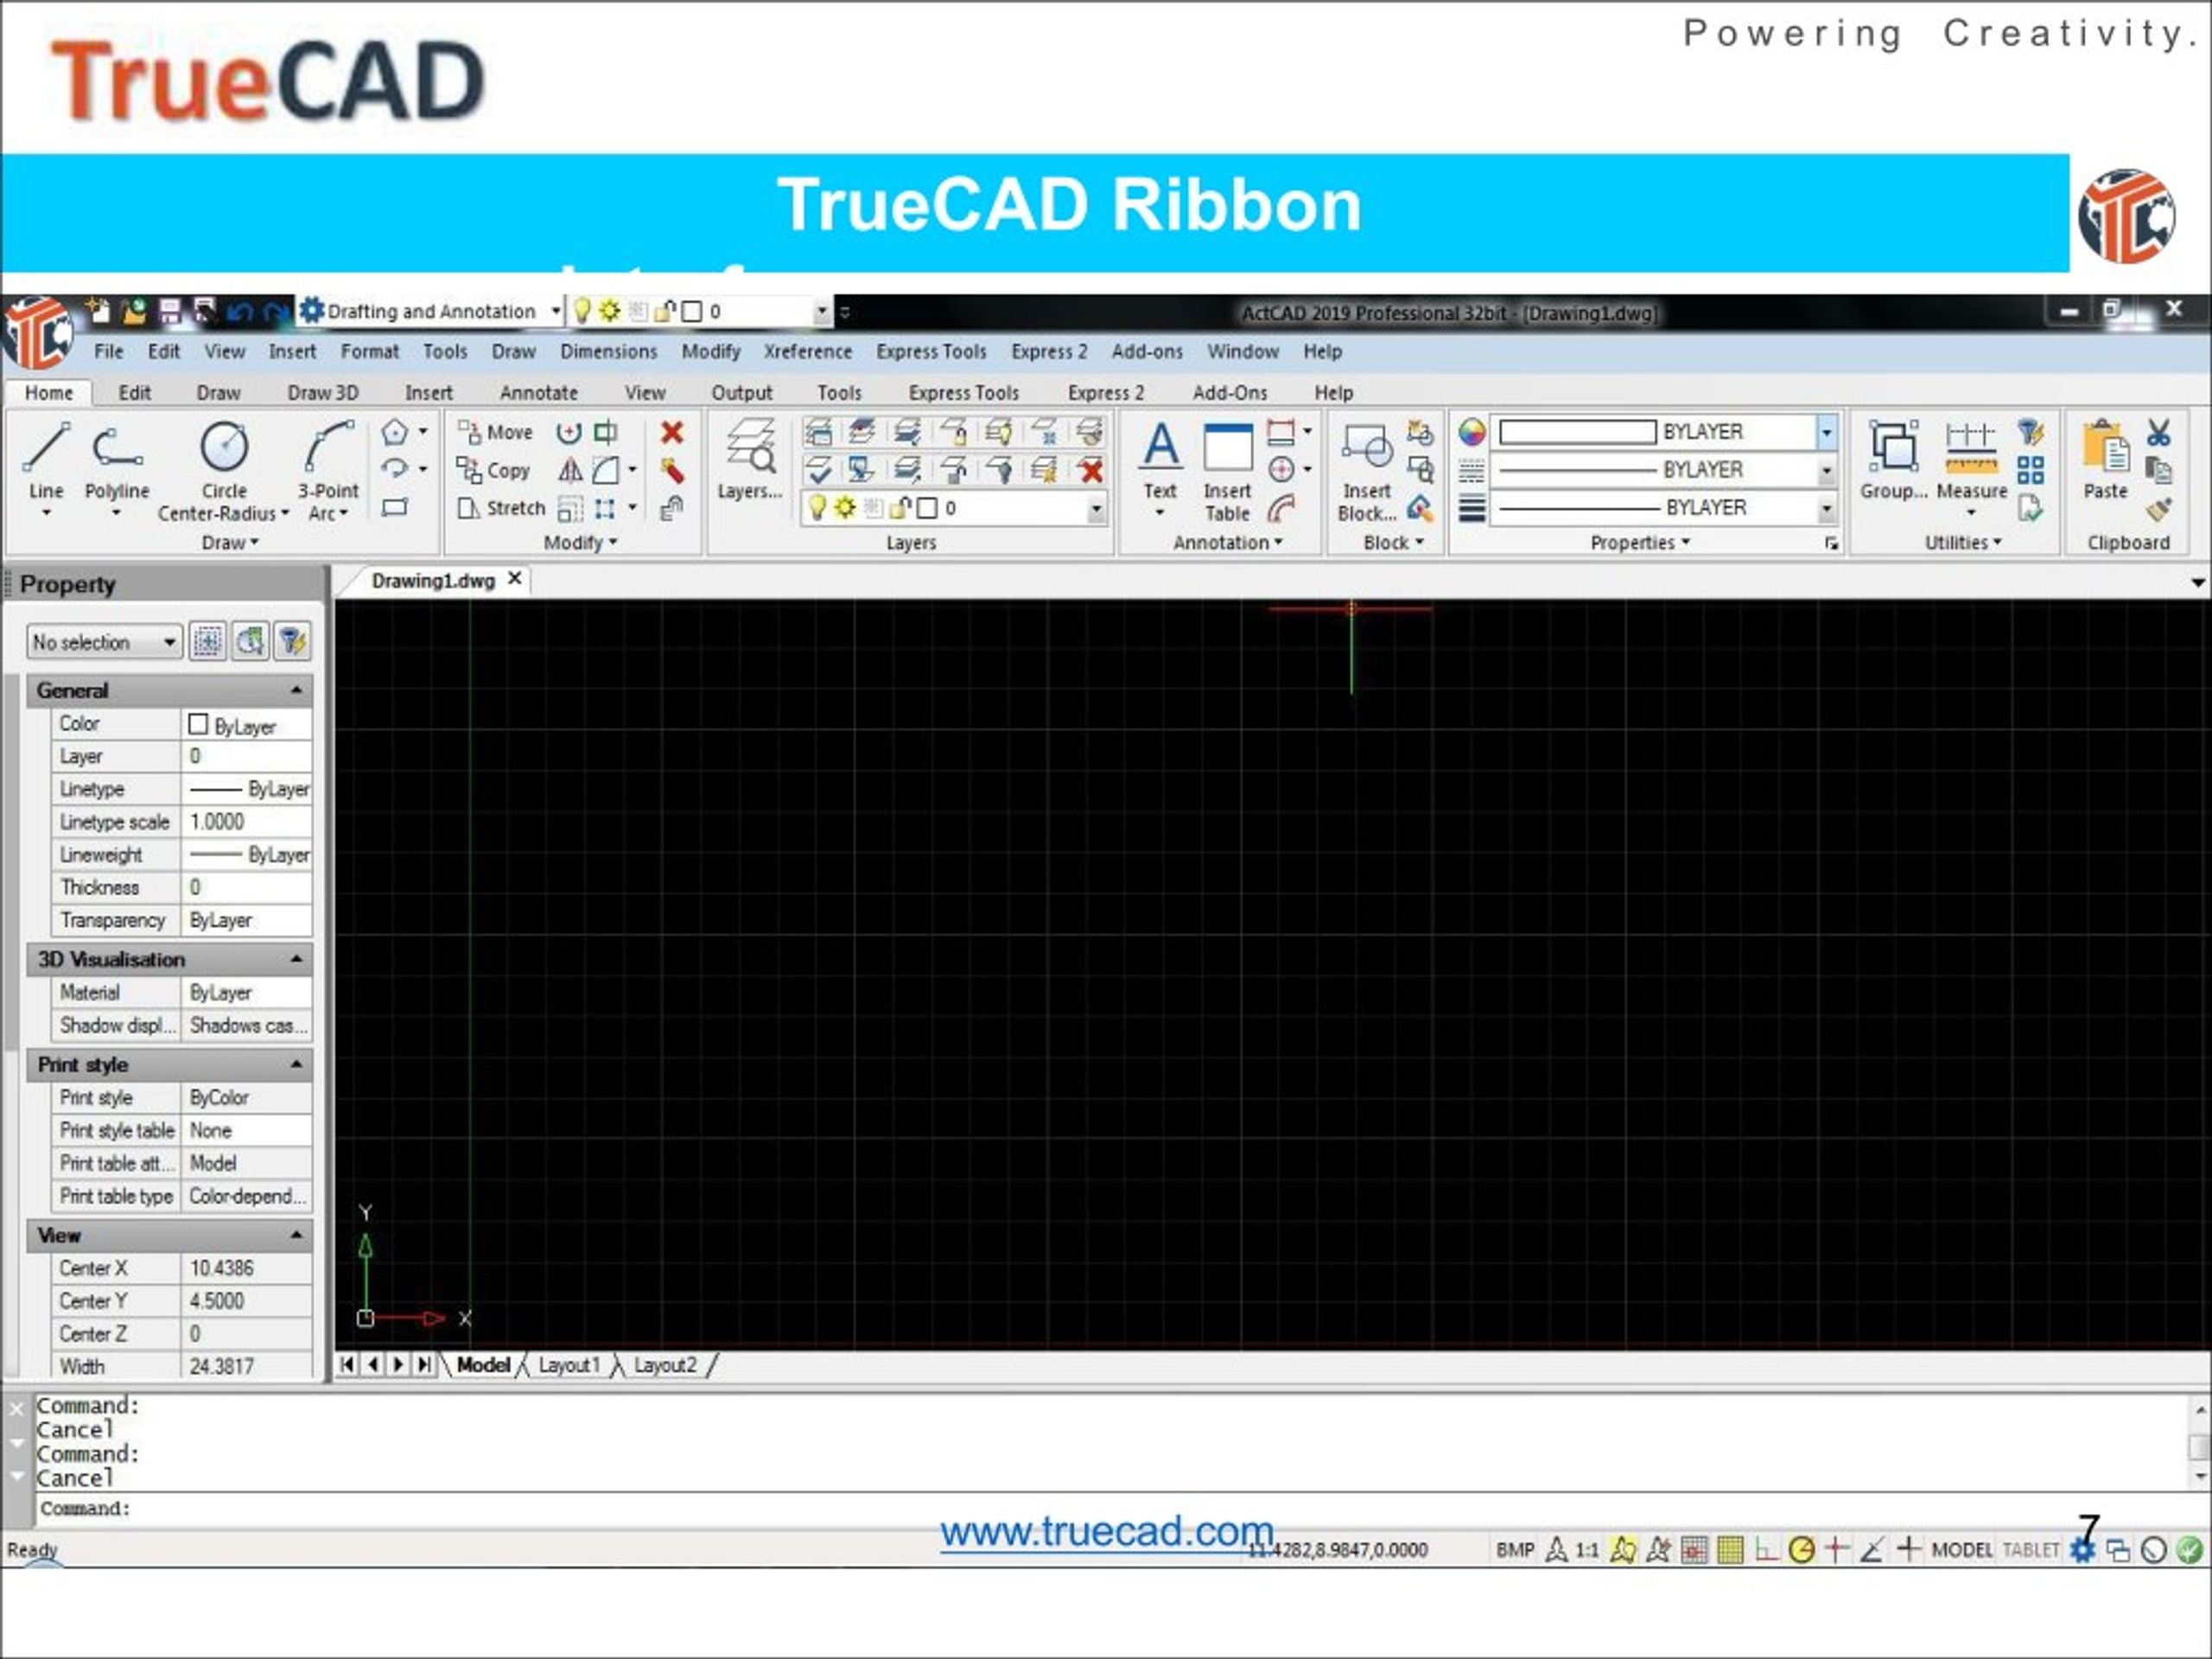Viewport: 2212px width, 1659px height.
Task: Click the red Delete icon in Modify
Action: pyautogui.click(x=672, y=432)
